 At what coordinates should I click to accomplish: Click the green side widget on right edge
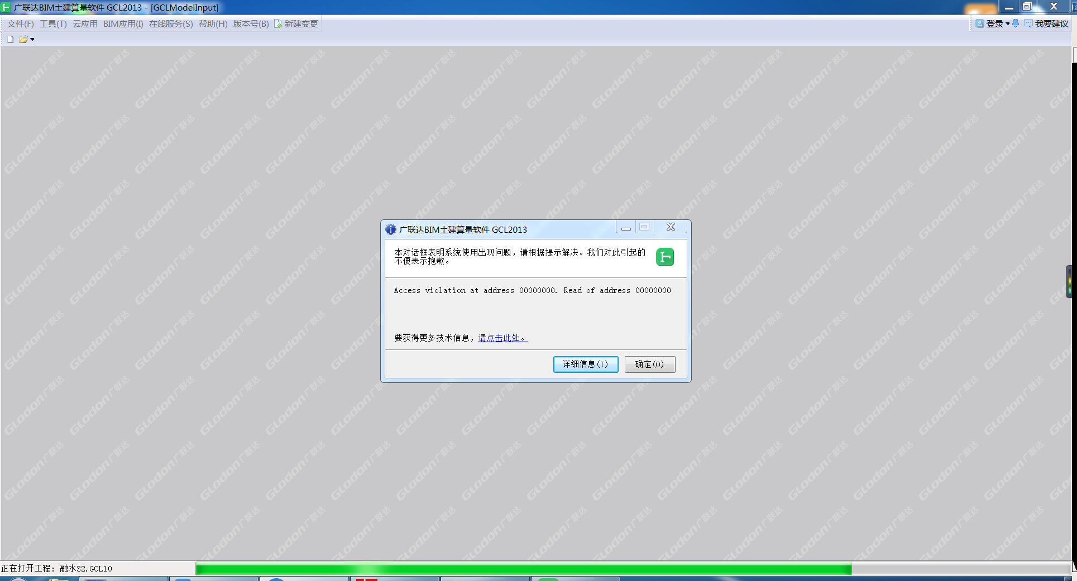pyautogui.click(x=1069, y=282)
